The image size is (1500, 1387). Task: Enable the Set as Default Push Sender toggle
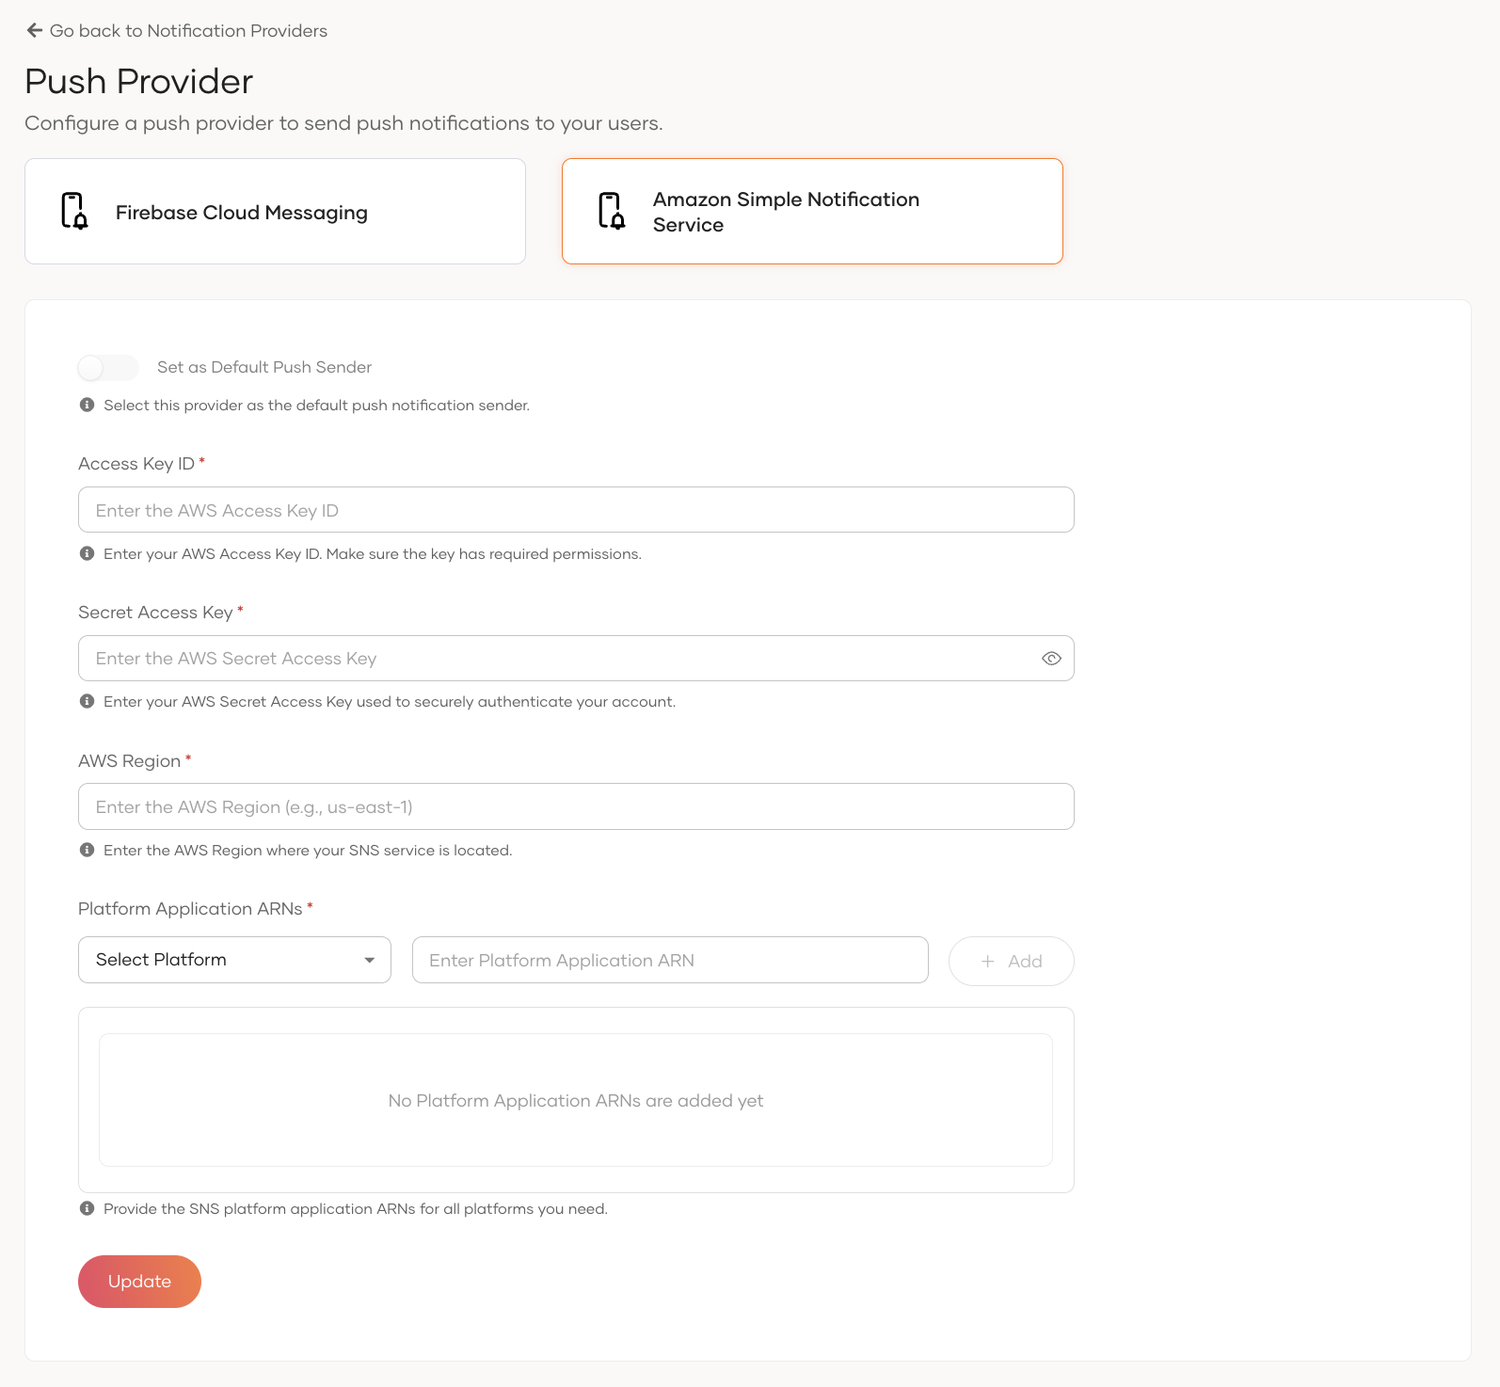click(108, 367)
